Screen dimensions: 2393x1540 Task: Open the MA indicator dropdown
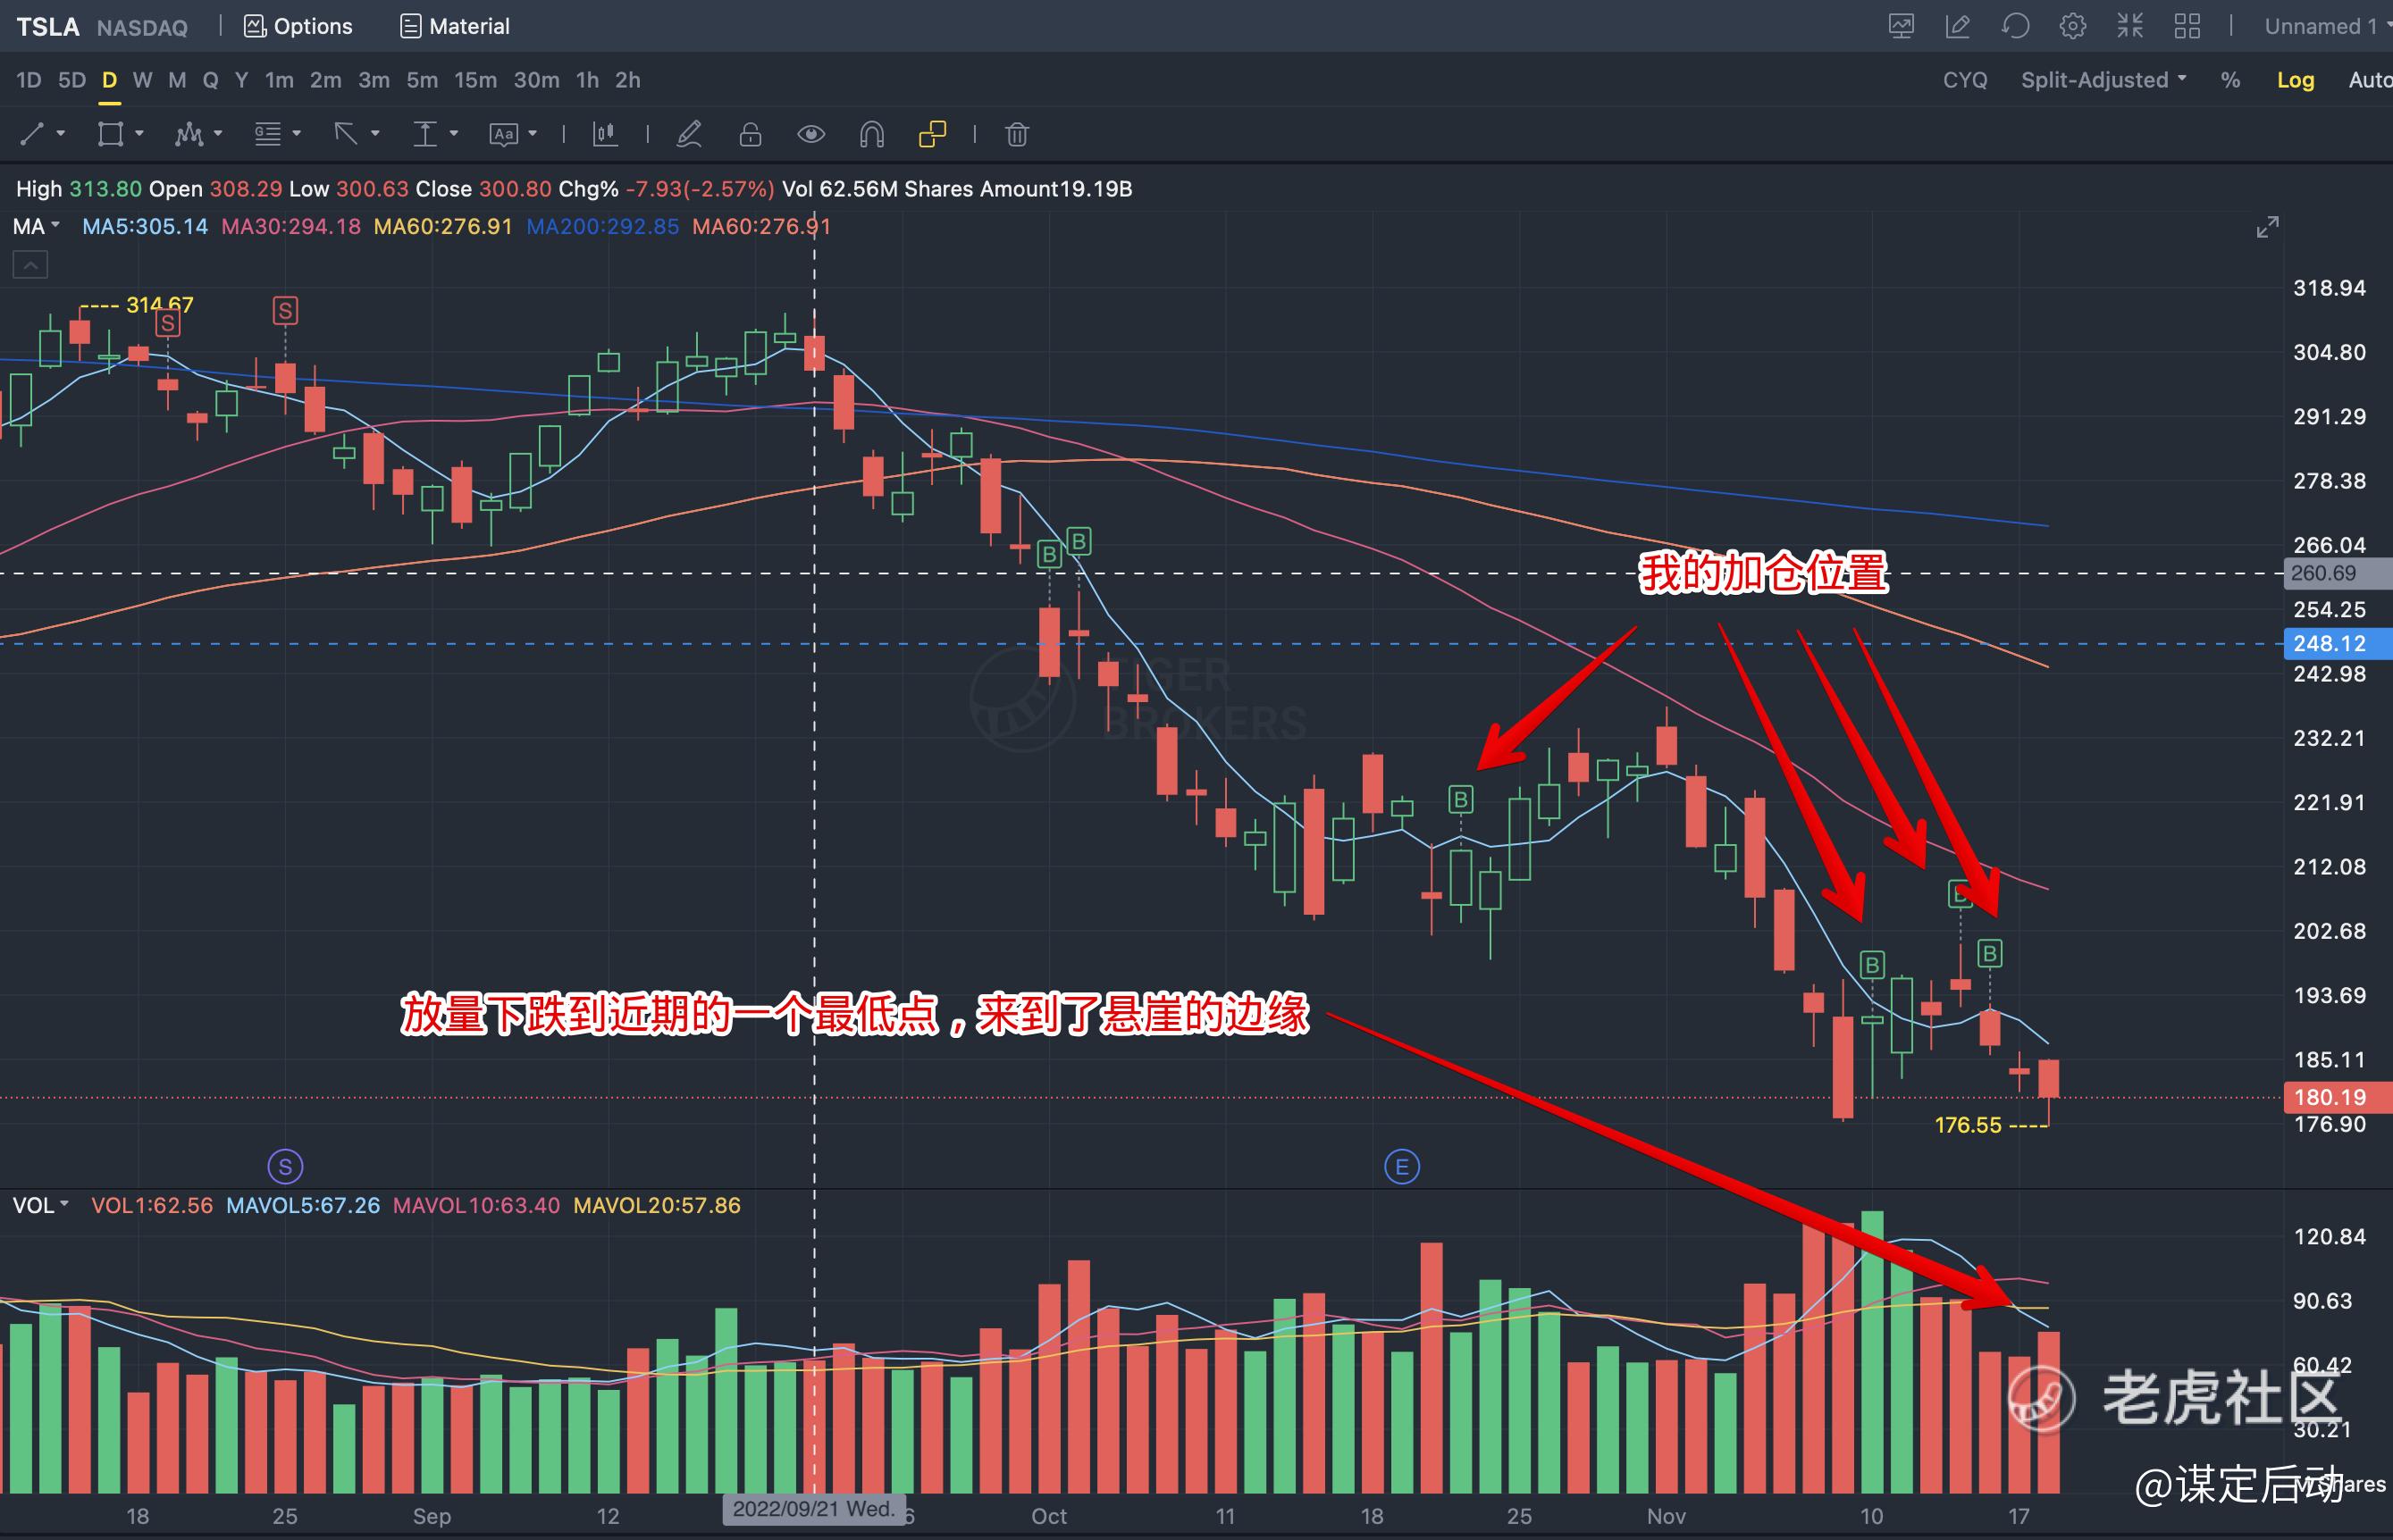click(36, 226)
